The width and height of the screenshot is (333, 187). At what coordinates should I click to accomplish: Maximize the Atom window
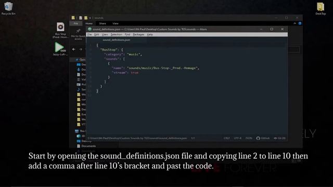(272, 29)
